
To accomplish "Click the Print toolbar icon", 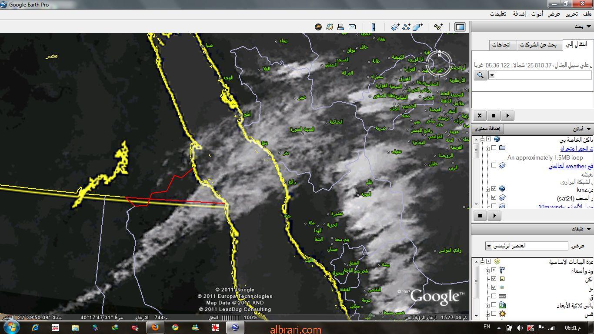I will 341,27.
